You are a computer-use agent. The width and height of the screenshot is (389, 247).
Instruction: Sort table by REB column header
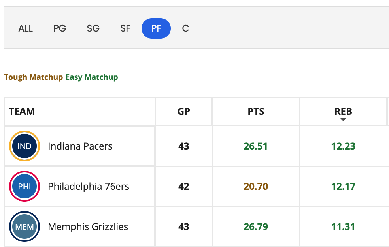[x=344, y=111]
